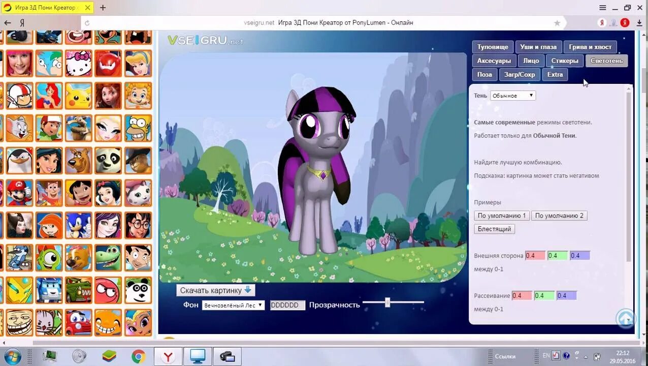Click the VSEIGRU.net site logo
This screenshot has height=366, width=648.
[x=205, y=41]
